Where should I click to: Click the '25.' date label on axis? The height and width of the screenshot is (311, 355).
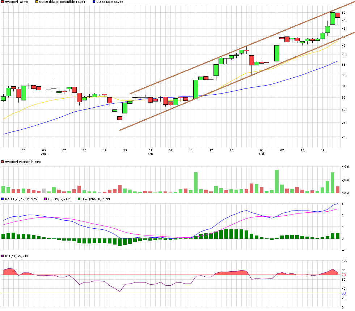tap(125, 150)
